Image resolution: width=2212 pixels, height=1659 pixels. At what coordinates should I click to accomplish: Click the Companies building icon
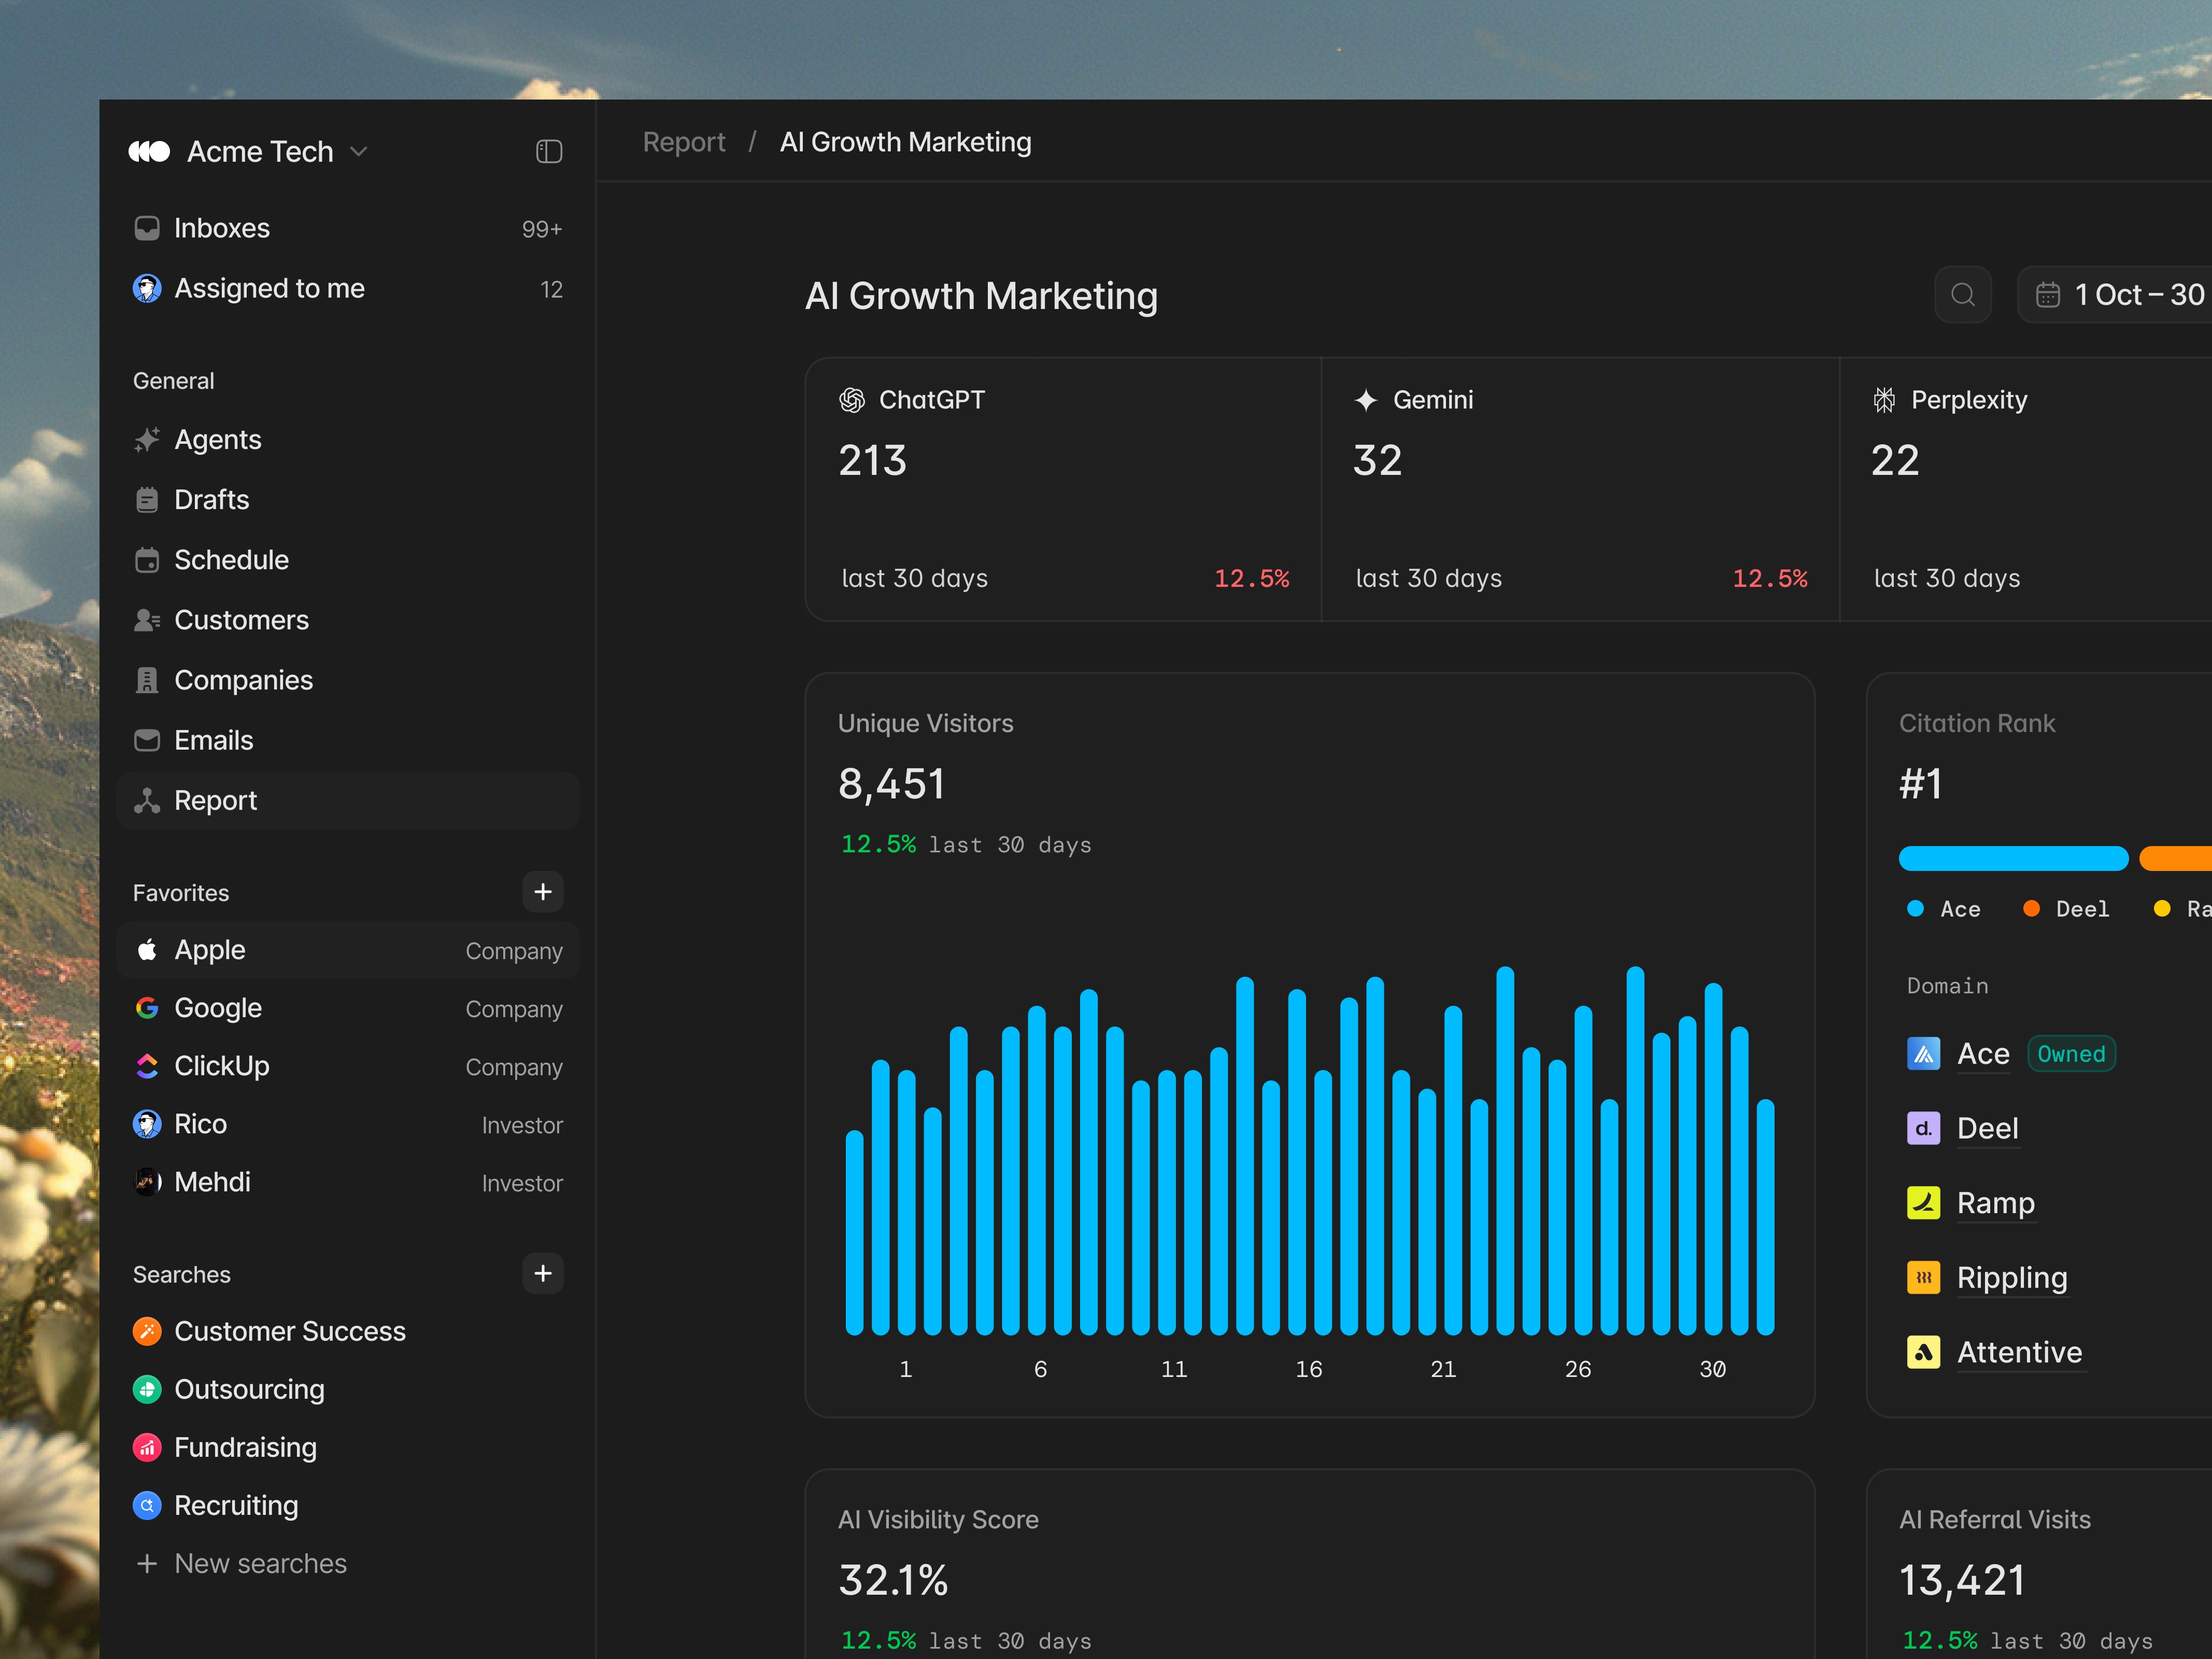(147, 680)
